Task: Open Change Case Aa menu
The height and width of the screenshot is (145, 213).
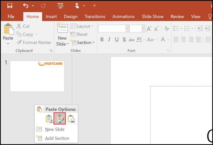Action: coord(151,39)
